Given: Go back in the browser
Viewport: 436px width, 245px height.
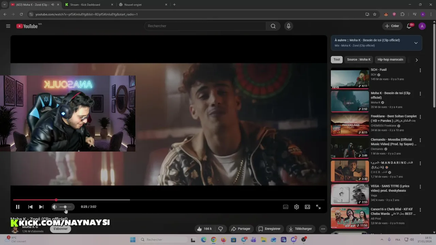Looking at the screenshot, I should click(x=5, y=14).
